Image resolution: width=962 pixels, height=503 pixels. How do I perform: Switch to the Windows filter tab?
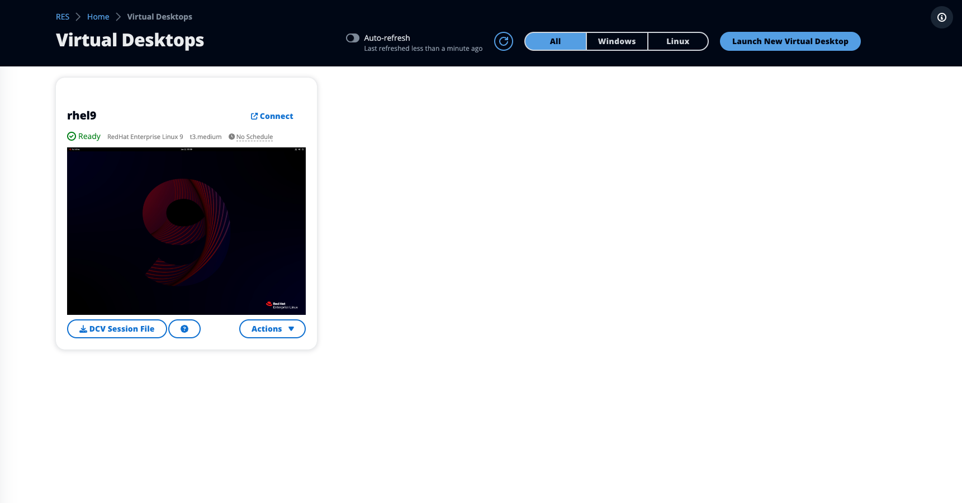click(x=617, y=41)
